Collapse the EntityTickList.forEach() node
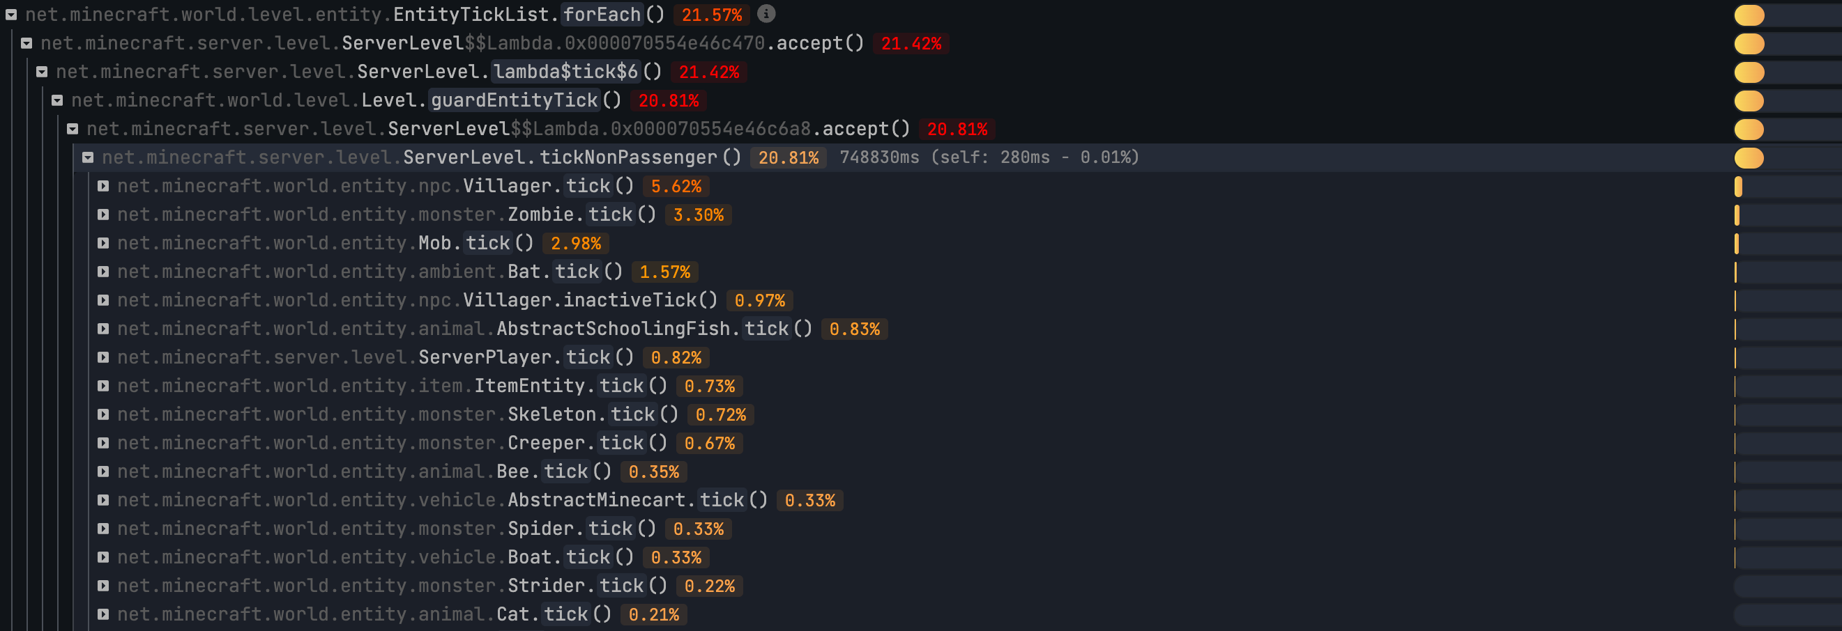The height and width of the screenshot is (631, 1842). pyautogui.click(x=11, y=15)
